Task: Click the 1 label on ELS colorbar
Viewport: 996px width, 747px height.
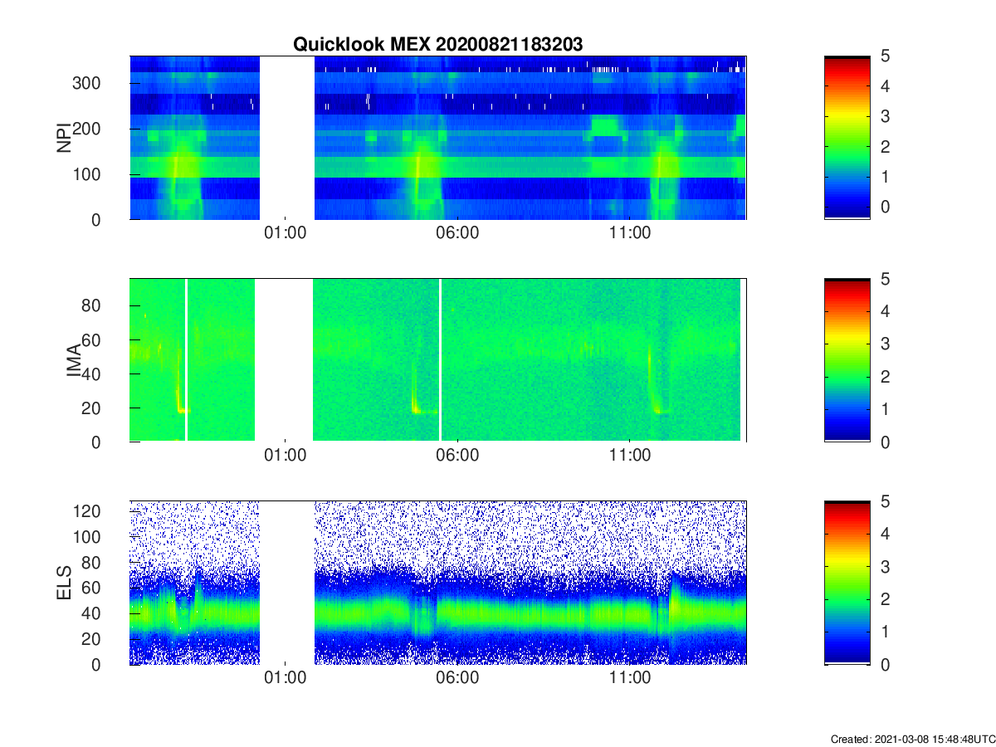Action: click(x=885, y=632)
